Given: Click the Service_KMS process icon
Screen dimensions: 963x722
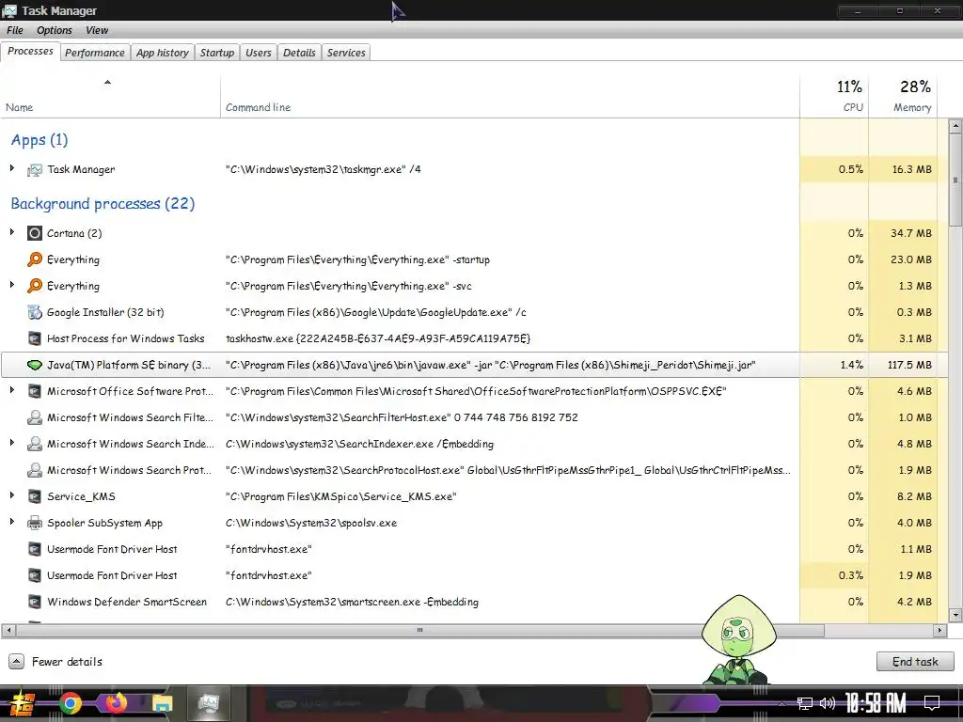Looking at the screenshot, I should click(x=35, y=496).
